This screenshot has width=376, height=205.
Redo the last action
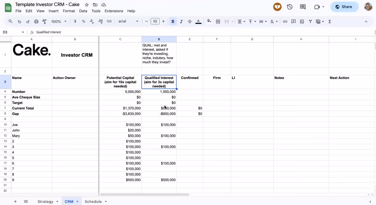[x=28, y=22]
